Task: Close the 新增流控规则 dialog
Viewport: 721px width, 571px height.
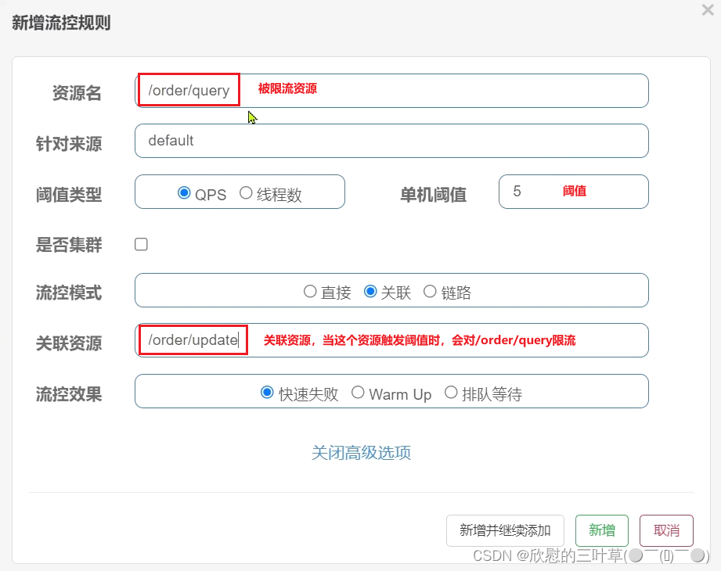Action: click(707, 10)
